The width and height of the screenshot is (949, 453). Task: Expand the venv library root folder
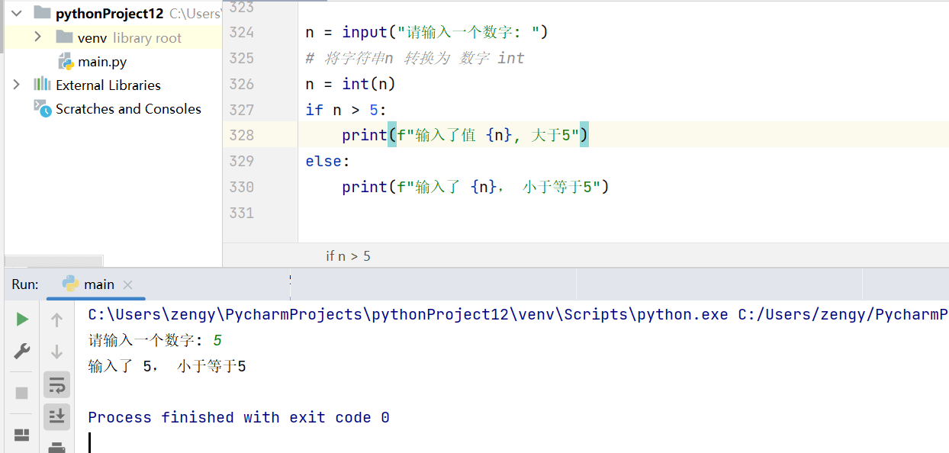pyautogui.click(x=37, y=37)
